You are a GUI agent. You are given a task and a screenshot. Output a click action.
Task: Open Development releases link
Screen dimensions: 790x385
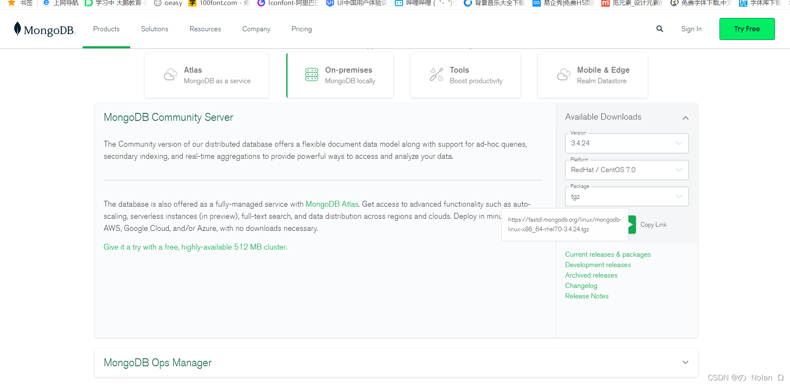click(x=598, y=265)
